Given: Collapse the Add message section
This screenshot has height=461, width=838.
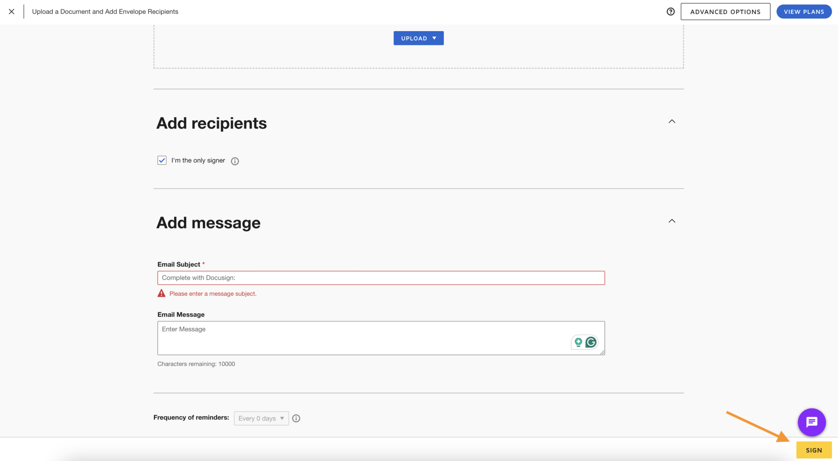Looking at the screenshot, I should pos(671,221).
